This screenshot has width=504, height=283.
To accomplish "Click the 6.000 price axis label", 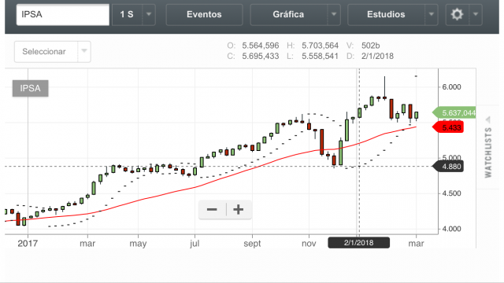I will click(x=451, y=87).
